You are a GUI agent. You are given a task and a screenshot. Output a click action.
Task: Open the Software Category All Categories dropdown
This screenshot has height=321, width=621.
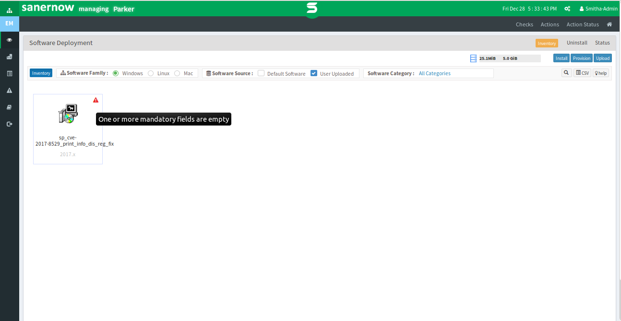tap(454, 73)
